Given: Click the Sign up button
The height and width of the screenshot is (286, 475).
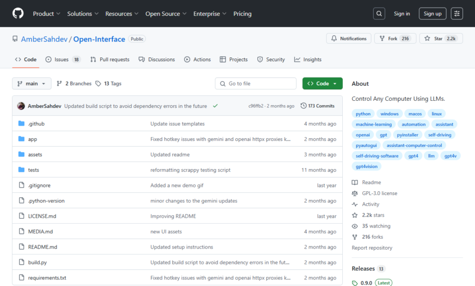Looking at the screenshot, I should pos(432,14).
